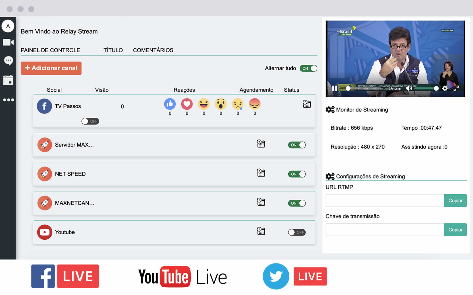Switch to TÍTULO tab

tap(113, 50)
